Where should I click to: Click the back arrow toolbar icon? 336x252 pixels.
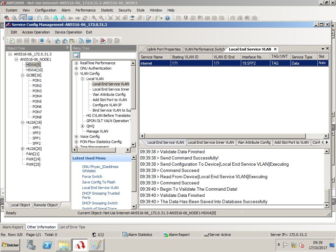(x=71, y=18)
